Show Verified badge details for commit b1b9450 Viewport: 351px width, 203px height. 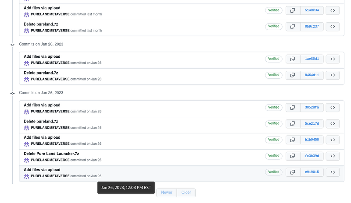click(x=273, y=140)
